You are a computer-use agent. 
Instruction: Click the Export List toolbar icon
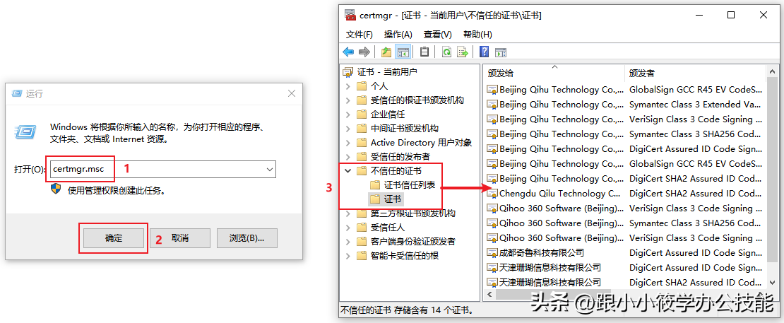463,52
